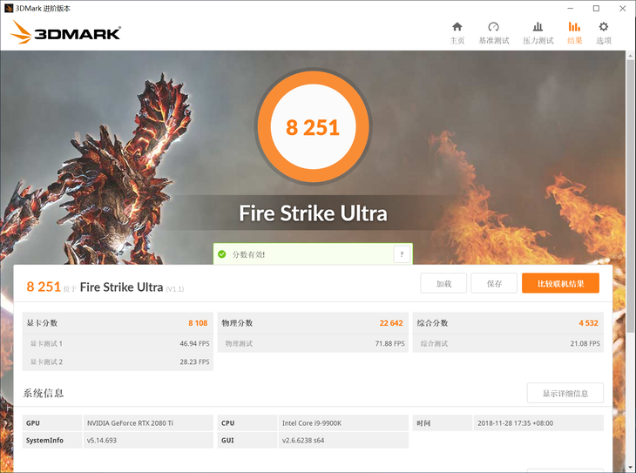The width and height of the screenshot is (636, 473).
Task: Click the Fire Strike Ultra banner title
Action: (x=313, y=213)
